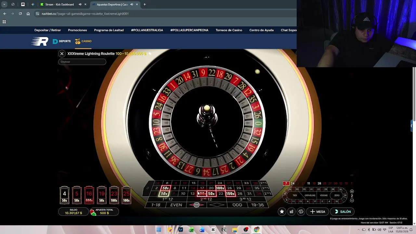Click the SALDO balance display

click(x=73, y=212)
